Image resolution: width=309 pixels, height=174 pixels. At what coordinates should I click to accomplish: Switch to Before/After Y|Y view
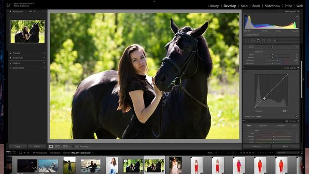(57, 146)
